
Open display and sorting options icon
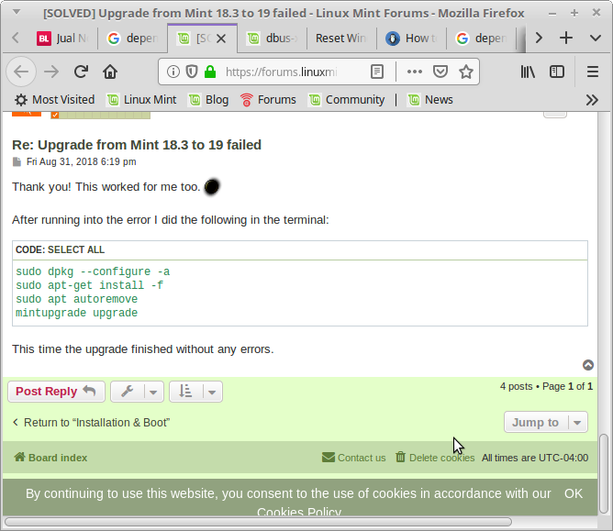coord(185,392)
